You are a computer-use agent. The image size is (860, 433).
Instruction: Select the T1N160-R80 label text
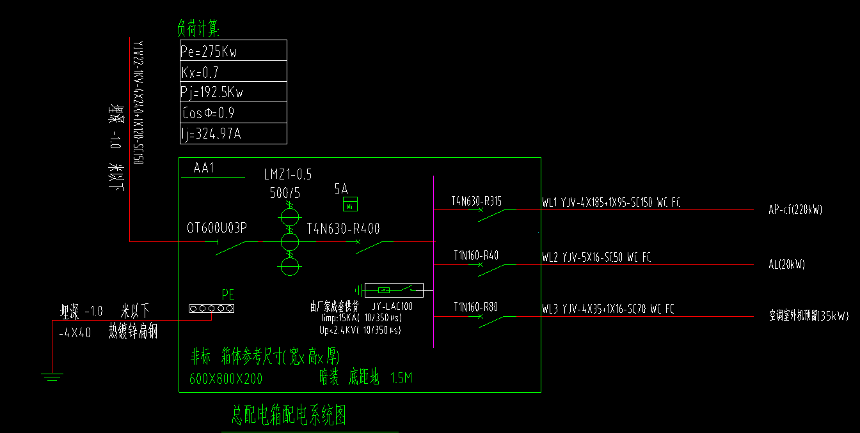(476, 307)
